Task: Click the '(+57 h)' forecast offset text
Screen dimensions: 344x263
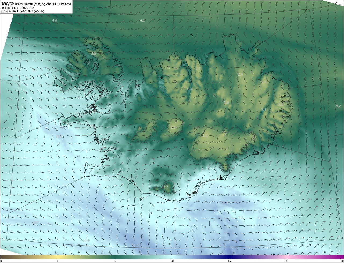Action: coord(38,11)
